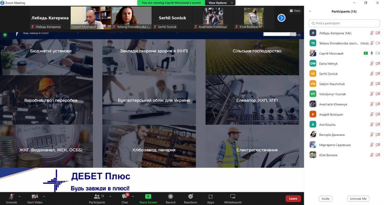
Task: Open the Reactions menu icon
Action: point(190,197)
